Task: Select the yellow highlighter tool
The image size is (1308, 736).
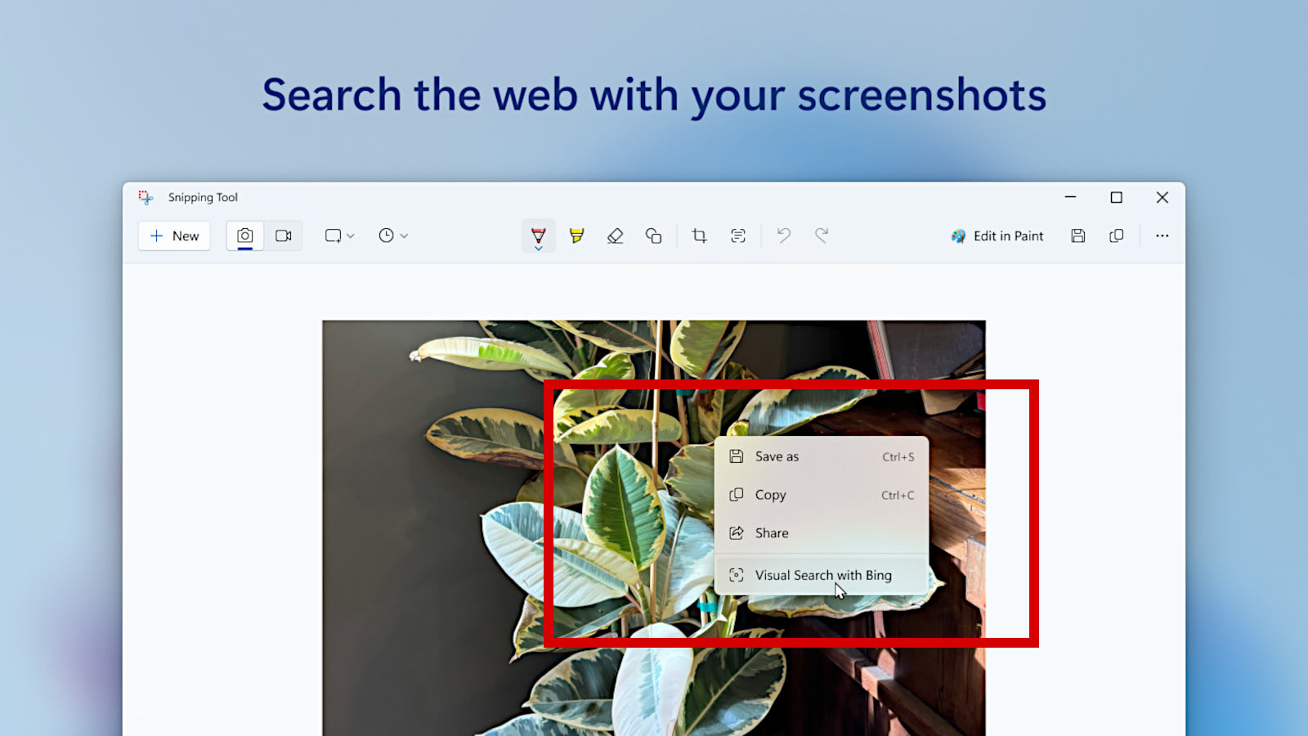Action: [576, 236]
